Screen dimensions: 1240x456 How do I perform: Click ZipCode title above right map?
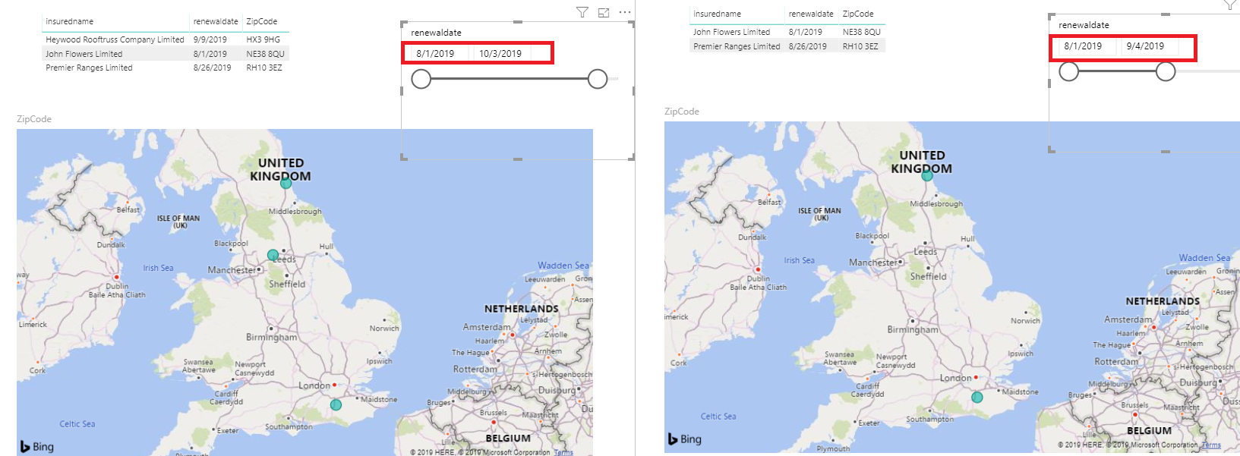(682, 112)
